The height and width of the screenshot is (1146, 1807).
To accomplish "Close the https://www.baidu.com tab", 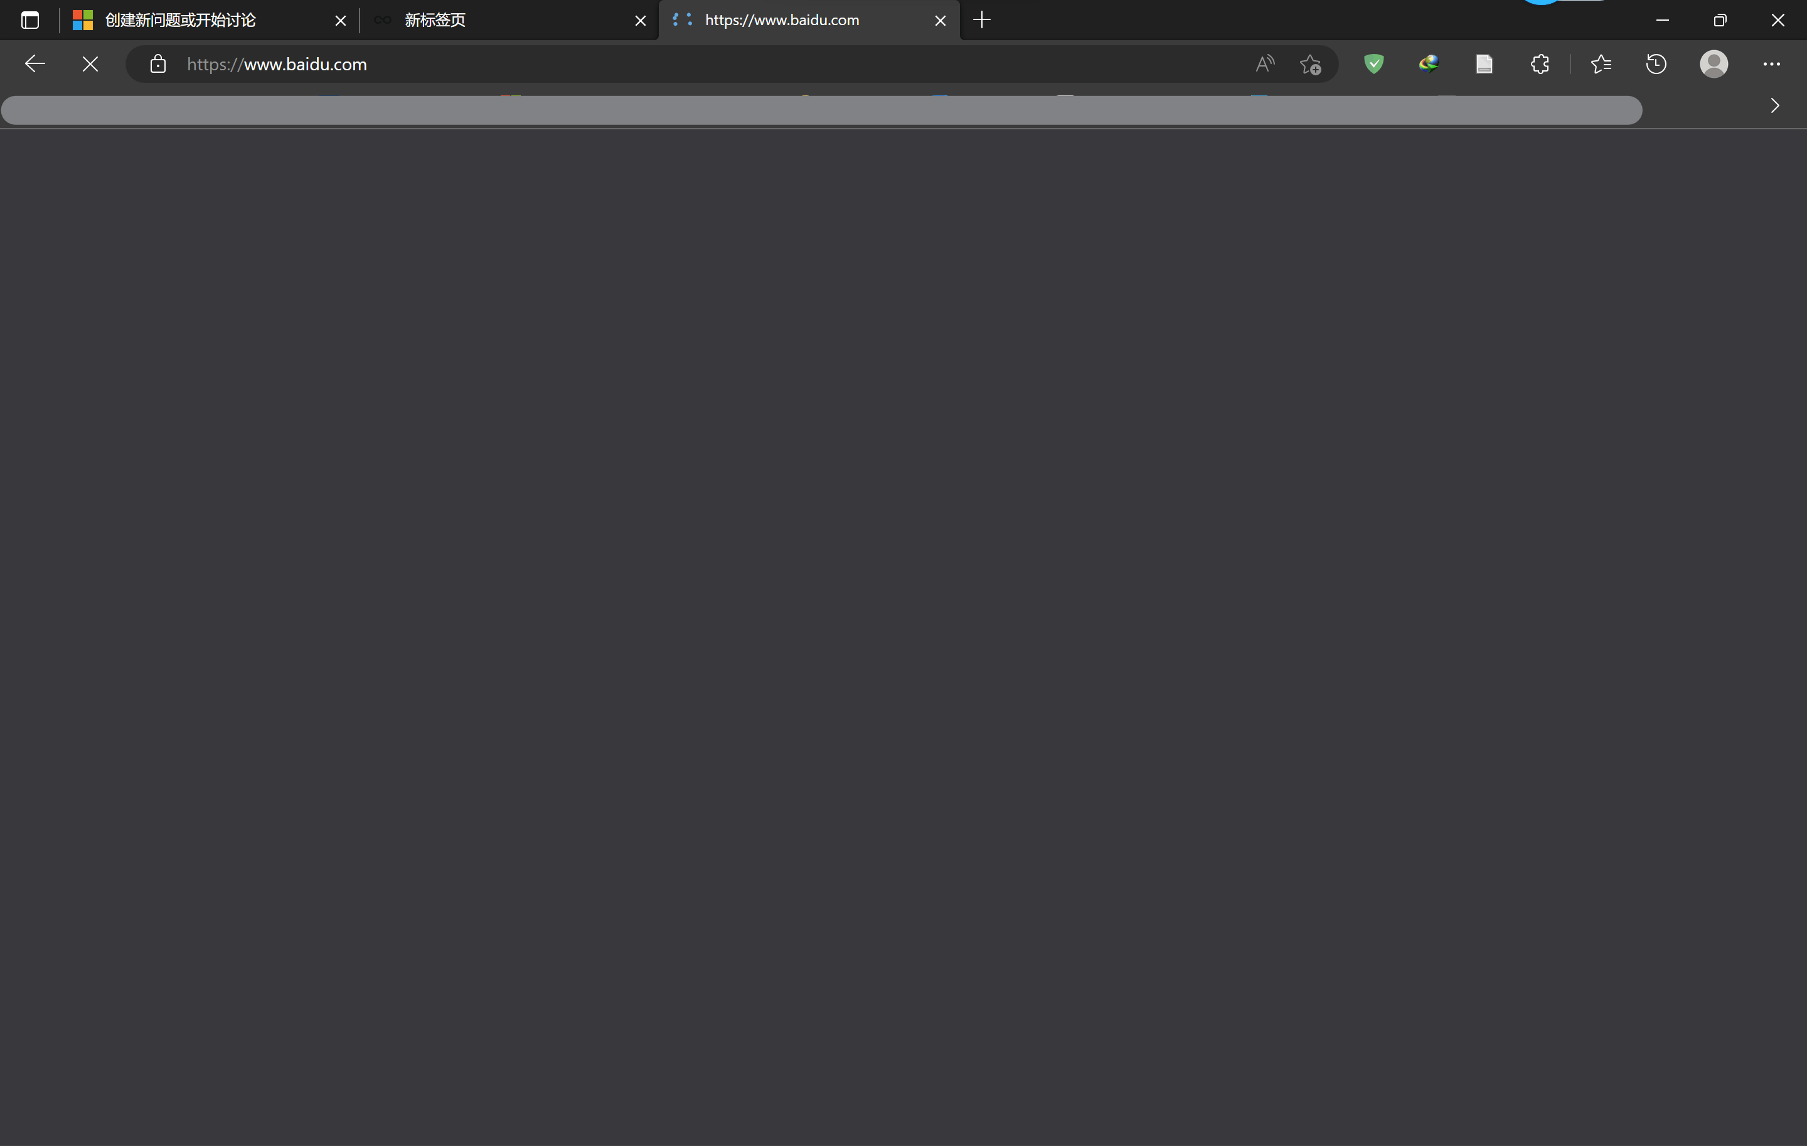I will coord(941,21).
